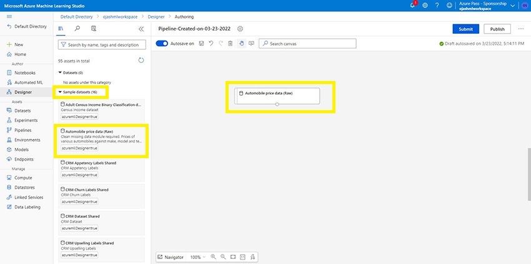Open Linked Services in the sidebar

26,197
